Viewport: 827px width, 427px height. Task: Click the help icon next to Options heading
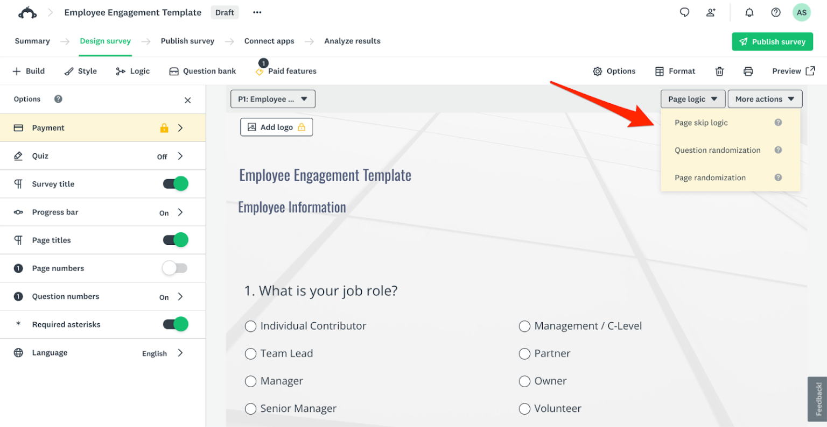[58, 99]
